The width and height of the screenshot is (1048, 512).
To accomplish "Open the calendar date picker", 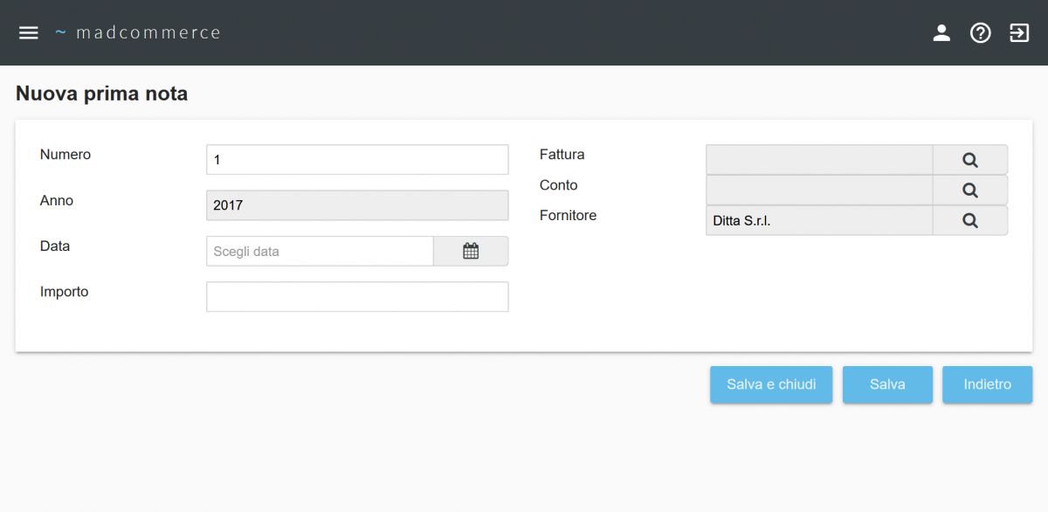I will [471, 251].
